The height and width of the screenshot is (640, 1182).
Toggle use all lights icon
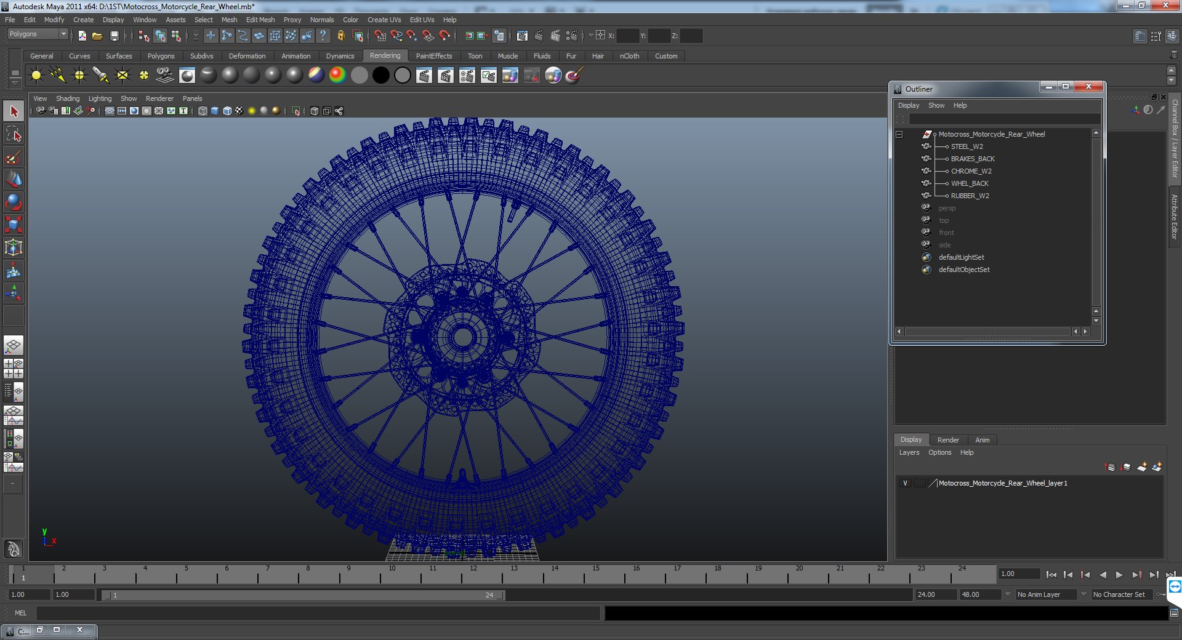point(252,111)
